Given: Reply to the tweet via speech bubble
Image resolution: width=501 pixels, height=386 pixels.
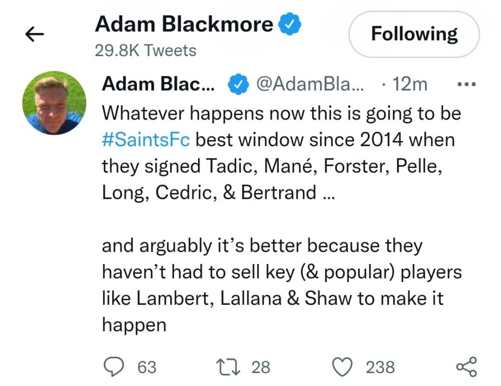Looking at the screenshot, I should (113, 366).
